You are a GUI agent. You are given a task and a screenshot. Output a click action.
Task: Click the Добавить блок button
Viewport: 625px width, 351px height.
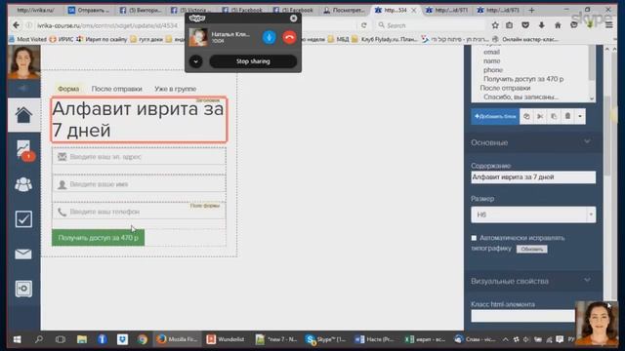(495, 116)
